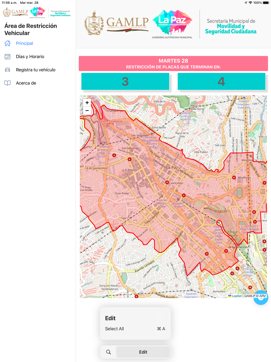This screenshot has height=362, width=271.
Task: Click the La Paz ciudad en movimiento logo
Action: coord(172,24)
